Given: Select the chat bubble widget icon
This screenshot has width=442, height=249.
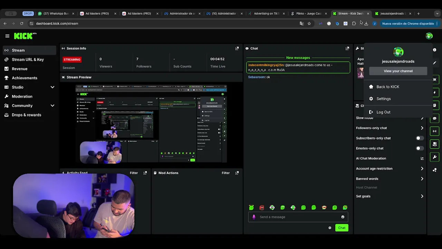Looking at the screenshot, I should click(435, 118).
